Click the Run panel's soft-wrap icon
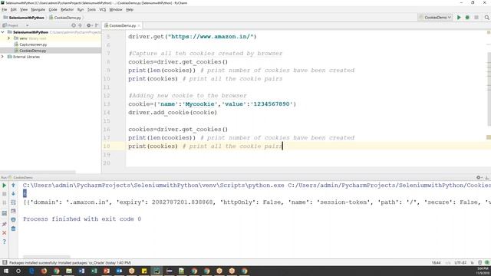491x276 pixels. [13, 202]
